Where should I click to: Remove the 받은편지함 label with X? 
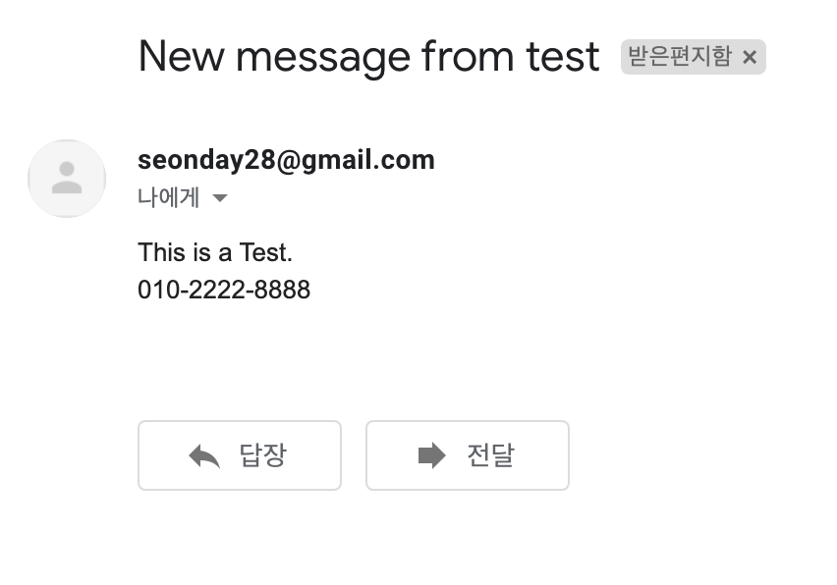(750, 57)
